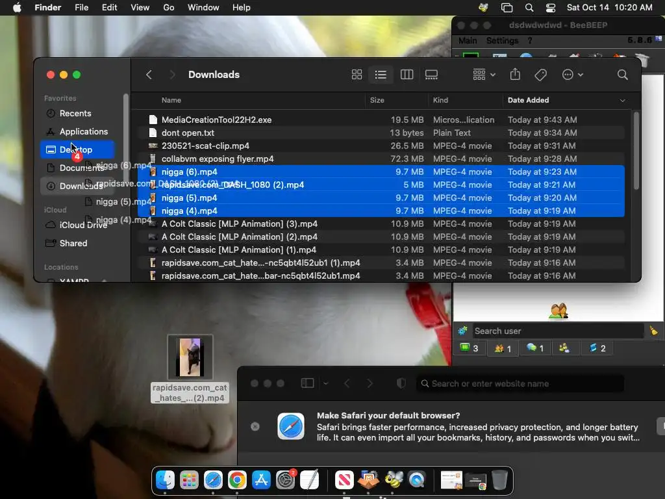
Task: Click the Share icon in Finder toolbar
Action: click(x=515, y=75)
